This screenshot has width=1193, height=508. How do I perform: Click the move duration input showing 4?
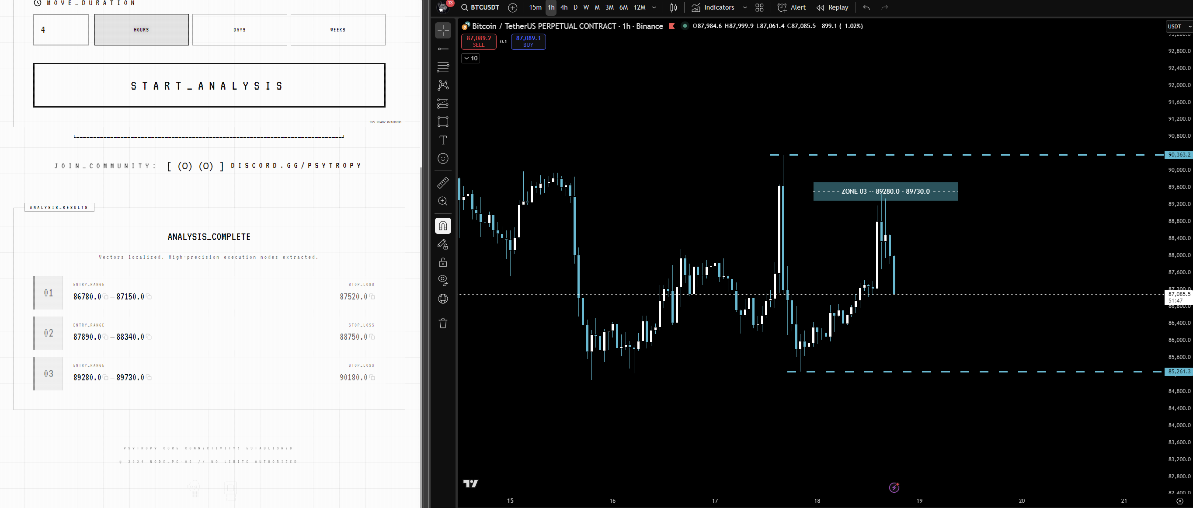pyautogui.click(x=61, y=30)
